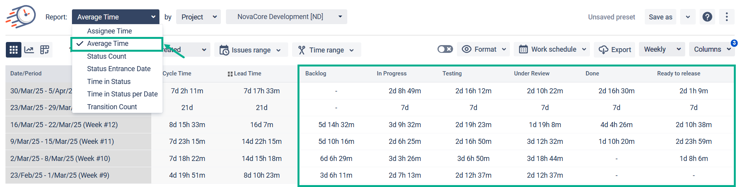Open the Format options dropdown
The height and width of the screenshot is (187, 742).
tap(484, 49)
